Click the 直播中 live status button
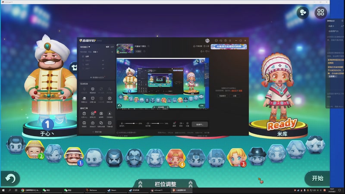This screenshot has width=345, height=194. pyautogui.click(x=200, y=124)
